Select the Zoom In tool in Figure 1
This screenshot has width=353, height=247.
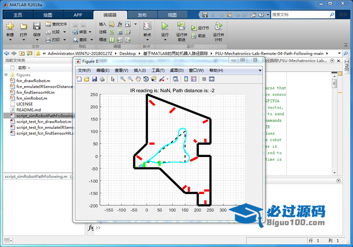point(123,79)
